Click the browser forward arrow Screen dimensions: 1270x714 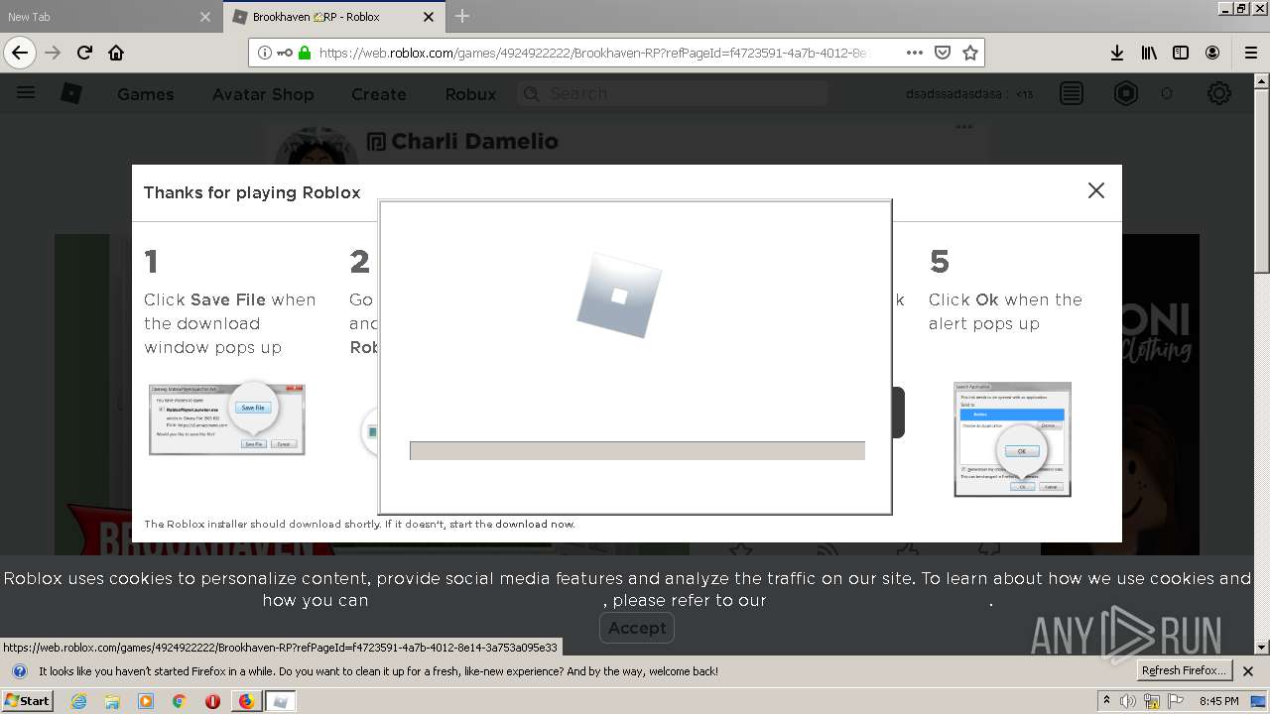coord(53,53)
